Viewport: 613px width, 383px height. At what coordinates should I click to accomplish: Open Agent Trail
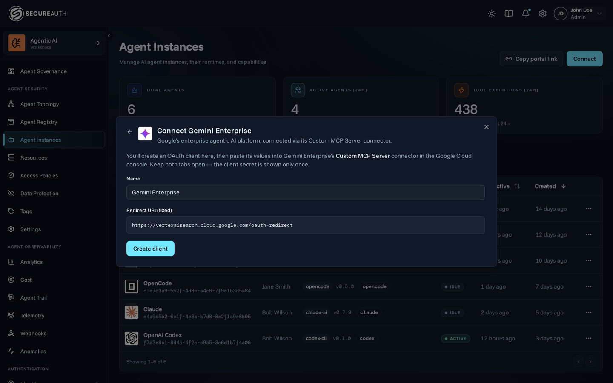pyautogui.click(x=54, y=297)
